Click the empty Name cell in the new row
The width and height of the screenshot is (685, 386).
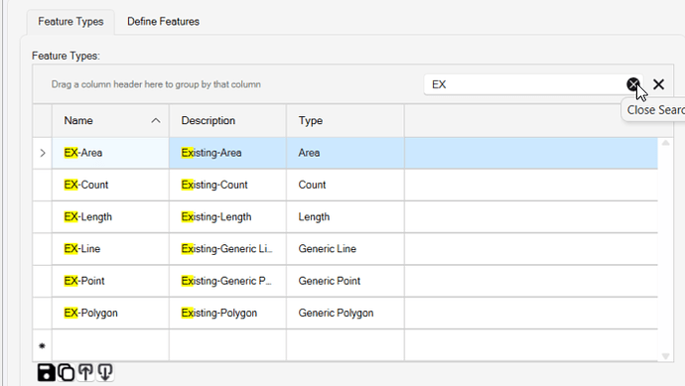tap(110, 345)
